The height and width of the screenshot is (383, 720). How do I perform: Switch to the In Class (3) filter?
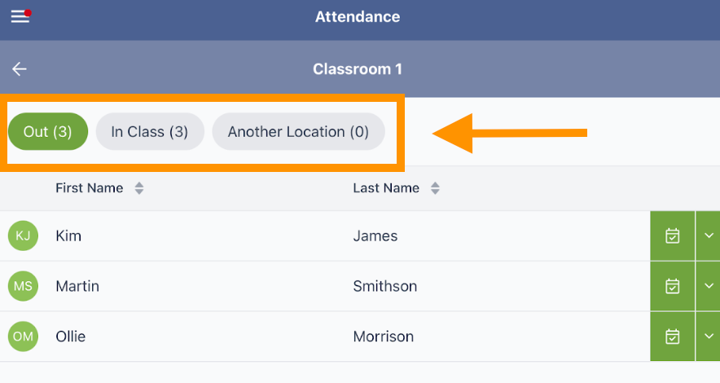150,132
